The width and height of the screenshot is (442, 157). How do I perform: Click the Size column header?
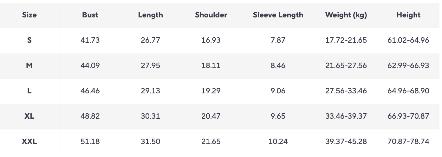29,15
